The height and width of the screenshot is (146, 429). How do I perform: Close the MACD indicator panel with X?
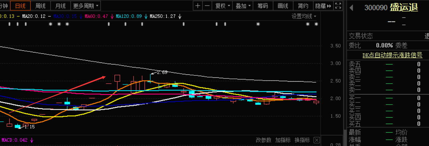tap(317, 140)
